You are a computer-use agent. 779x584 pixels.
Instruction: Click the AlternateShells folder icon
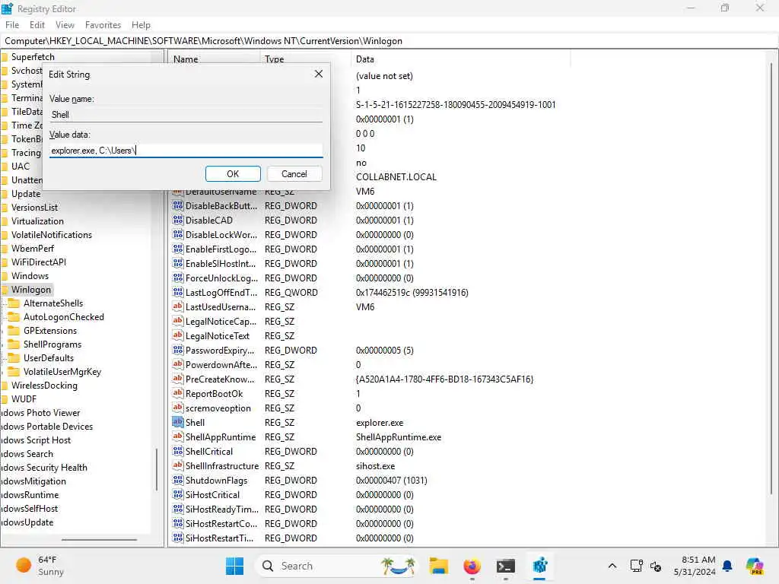coord(14,303)
